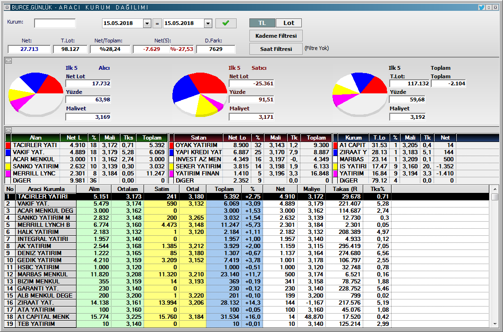The height and width of the screenshot is (332, 503).
Task: Click blue swatch next to VAKIF YAT. buyer
Action: [8, 152]
